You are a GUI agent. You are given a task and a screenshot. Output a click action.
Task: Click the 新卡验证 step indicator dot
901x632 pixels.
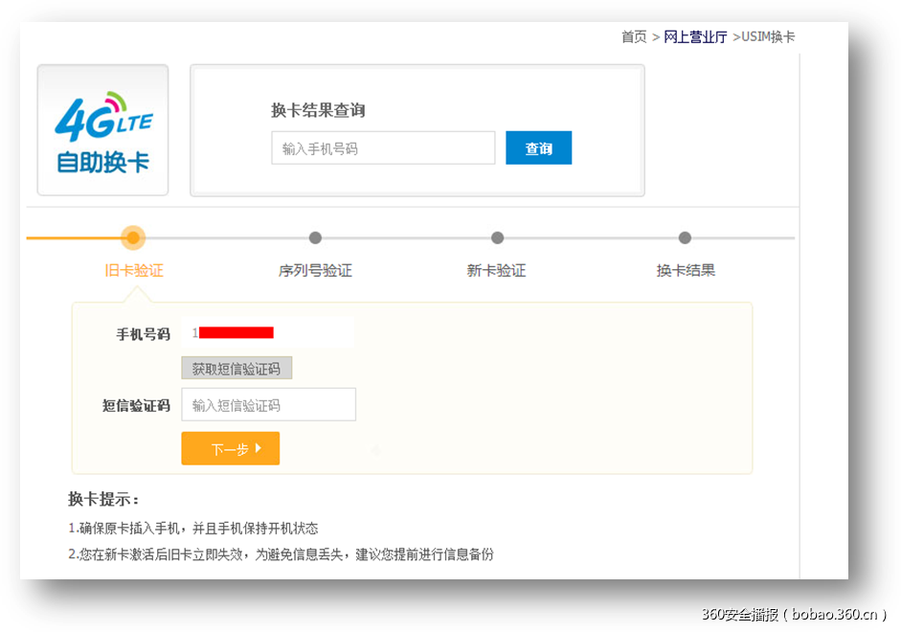pos(497,237)
